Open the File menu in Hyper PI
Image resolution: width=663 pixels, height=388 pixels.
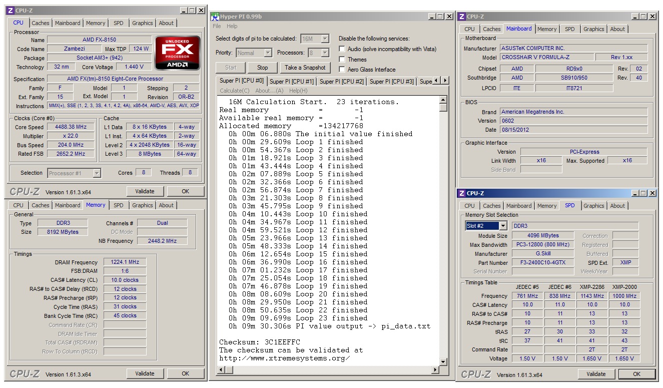tap(217, 26)
